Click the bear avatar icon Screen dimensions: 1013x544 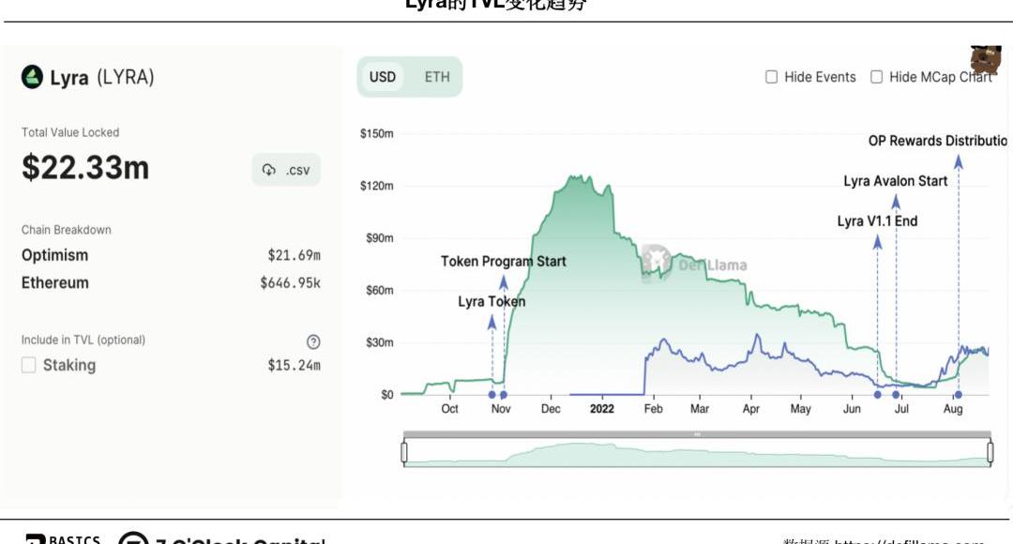click(x=985, y=60)
